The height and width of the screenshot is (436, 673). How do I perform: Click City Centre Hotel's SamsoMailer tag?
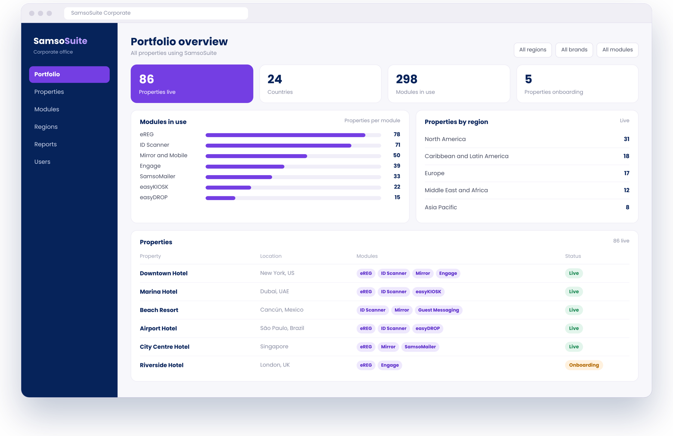point(420,347)
